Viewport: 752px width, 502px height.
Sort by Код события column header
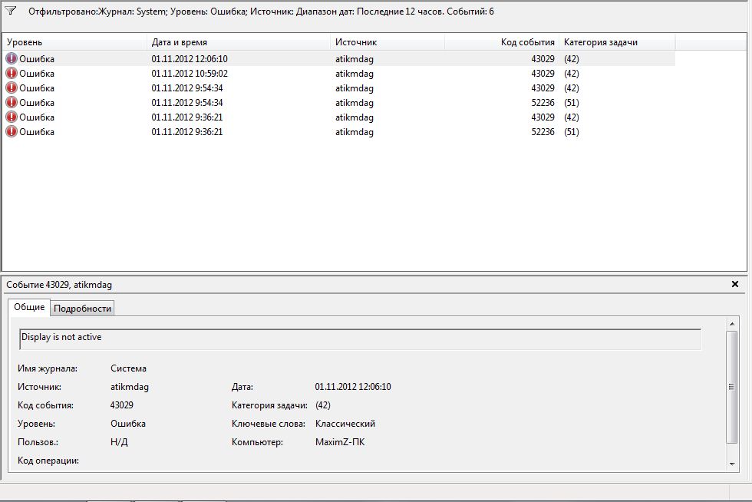pyautogui.click(x=502, y=42)
